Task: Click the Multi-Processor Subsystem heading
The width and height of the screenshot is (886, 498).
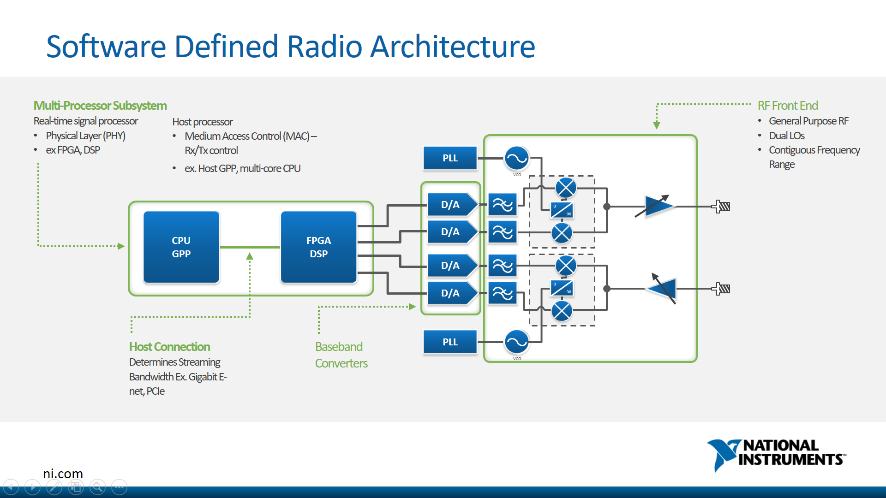Action: point(100,106)
